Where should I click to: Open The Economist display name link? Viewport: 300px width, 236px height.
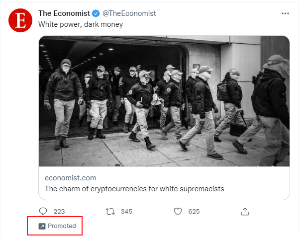point(64,13)
